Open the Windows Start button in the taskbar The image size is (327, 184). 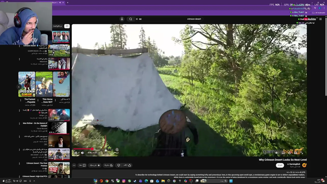click(x=231, y=181)
